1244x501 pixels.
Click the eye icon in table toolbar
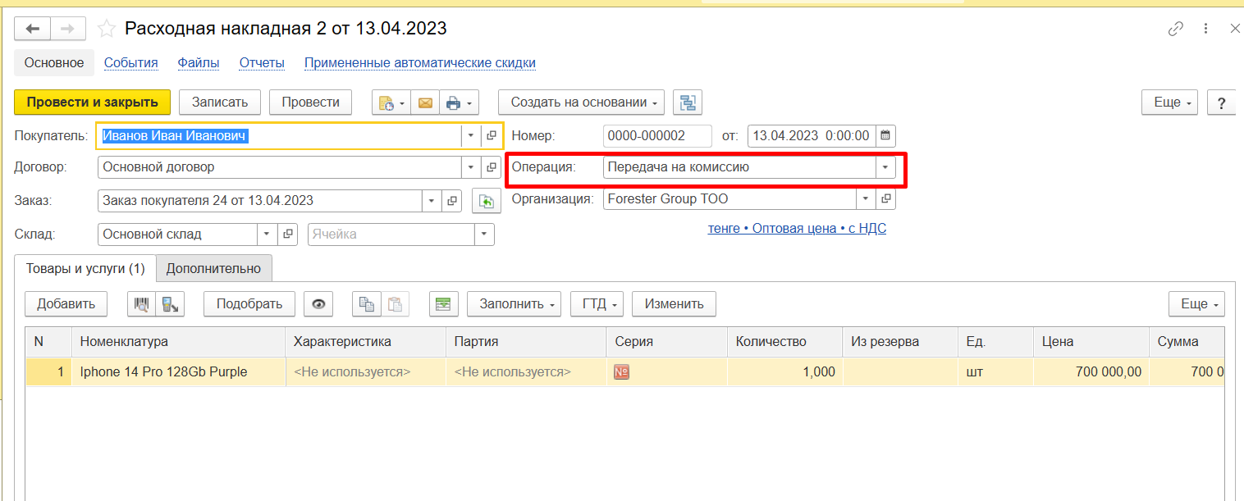[318, 304]
